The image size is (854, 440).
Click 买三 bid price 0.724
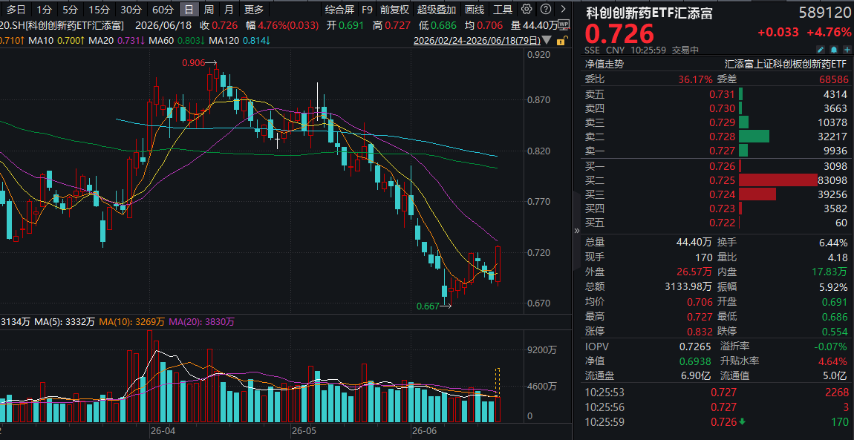coord(723,194)
